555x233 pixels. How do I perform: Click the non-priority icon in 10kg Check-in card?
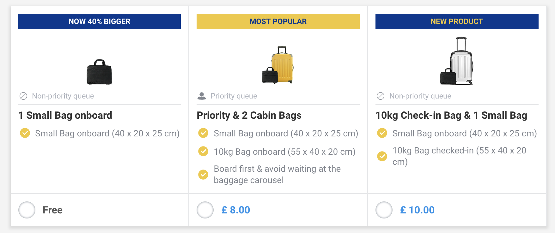click(381, 96)
